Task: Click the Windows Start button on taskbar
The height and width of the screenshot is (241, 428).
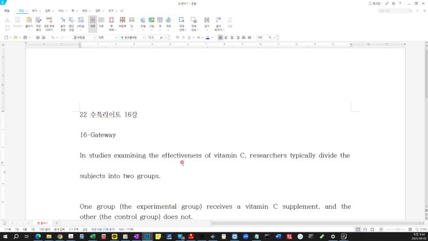Action: [x=5, y=236]
